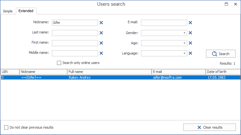Screen dimensions: 241x135
Task: Expand the Age dropdown
Action: click(x=184, y=43)
